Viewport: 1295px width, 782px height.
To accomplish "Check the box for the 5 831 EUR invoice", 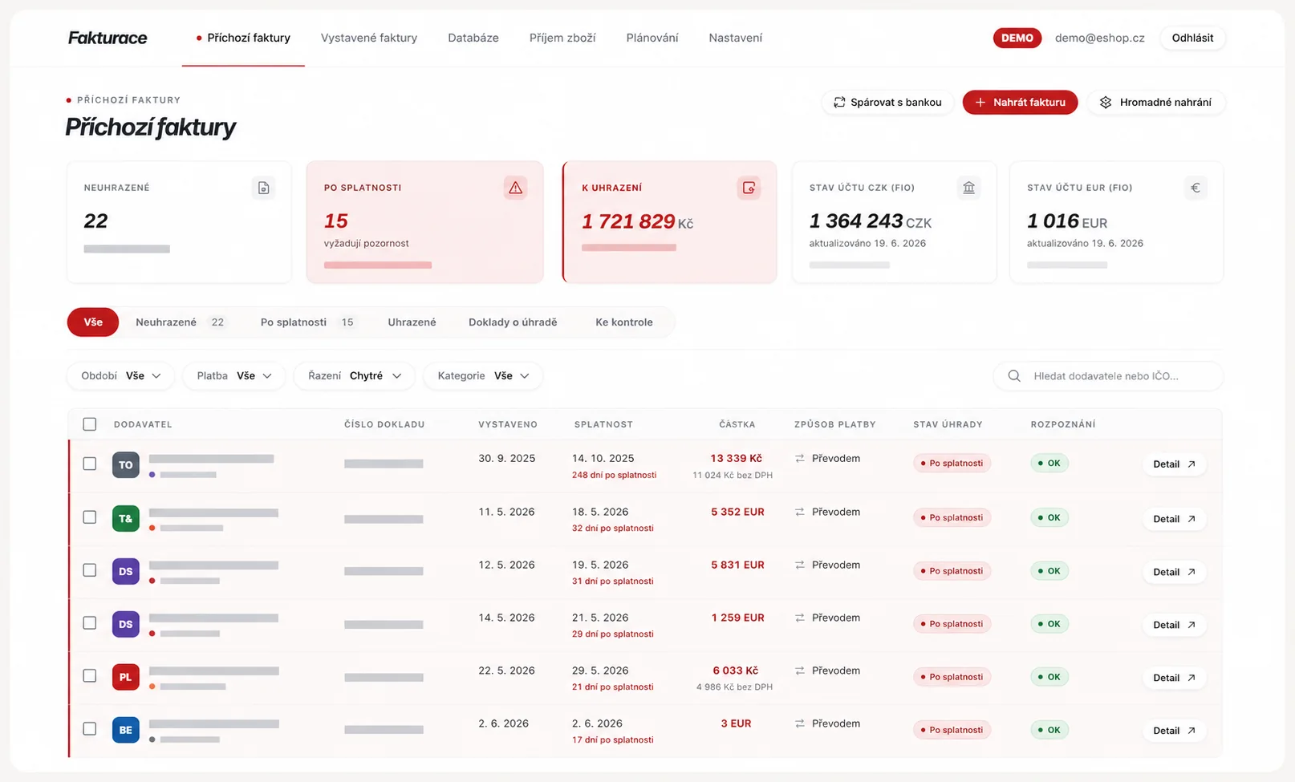I will [x=90, y=570].
